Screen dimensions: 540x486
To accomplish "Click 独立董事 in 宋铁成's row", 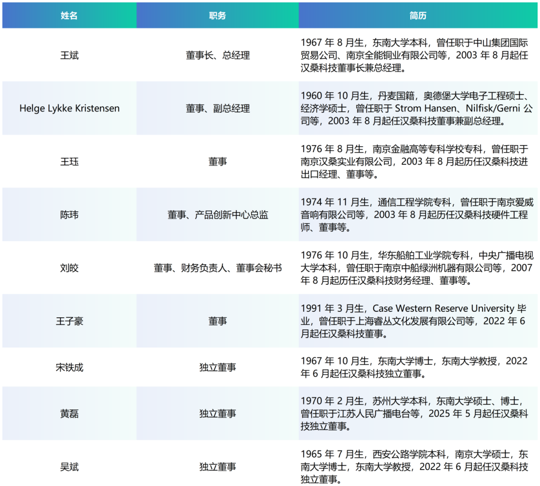I will pos(217,367).
